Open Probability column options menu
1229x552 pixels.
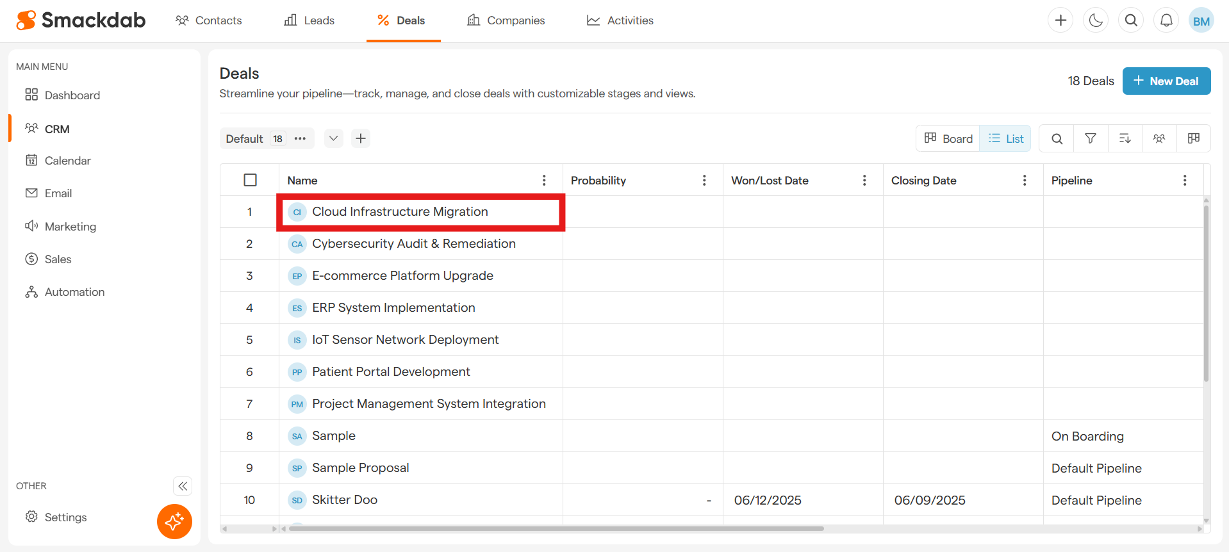click(704, 180)
